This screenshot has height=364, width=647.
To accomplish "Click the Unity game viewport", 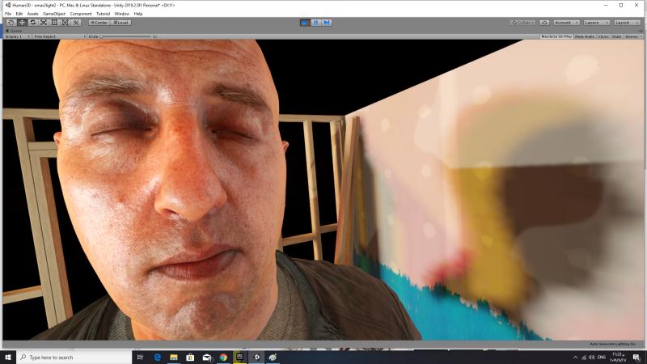I will click(x=323, y=190).
